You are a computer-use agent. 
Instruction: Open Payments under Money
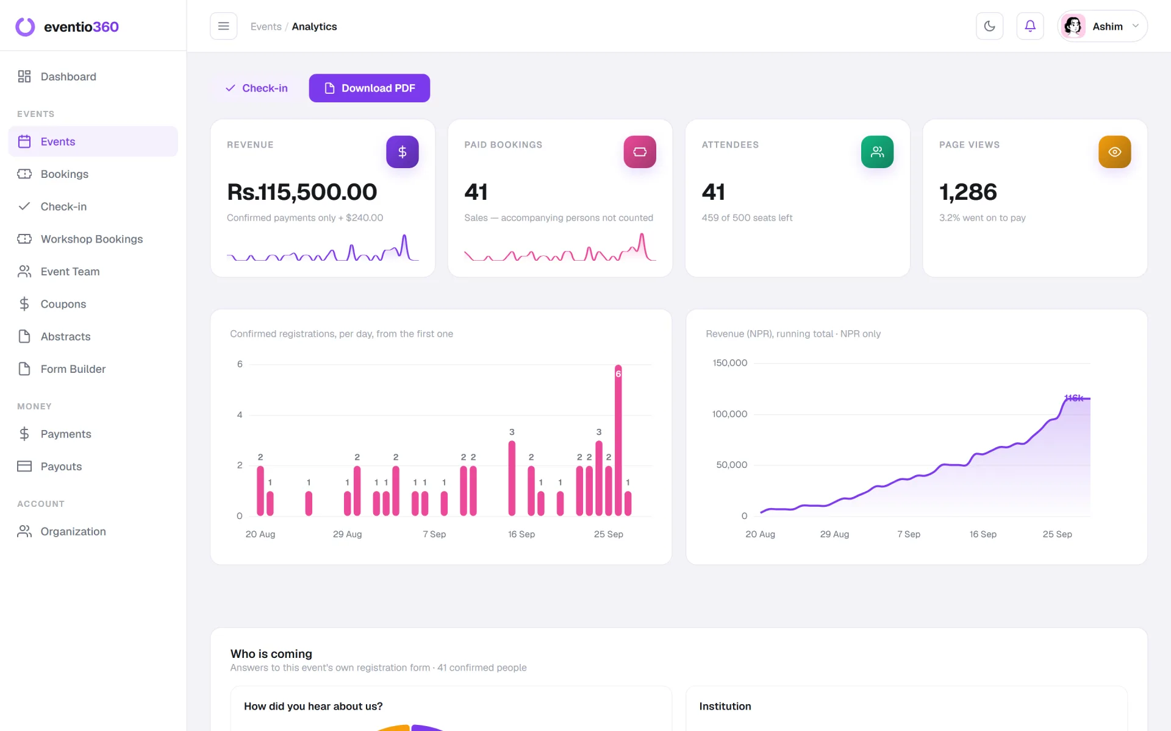(93, 434)
